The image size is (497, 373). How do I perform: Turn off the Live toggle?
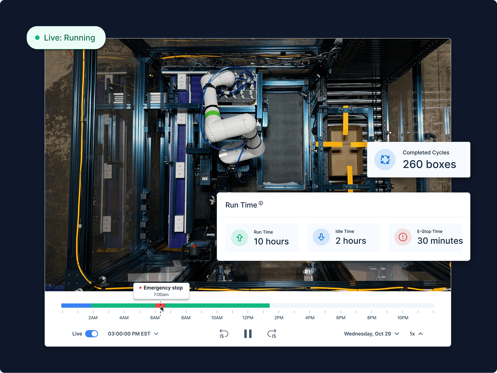(91, 334)
